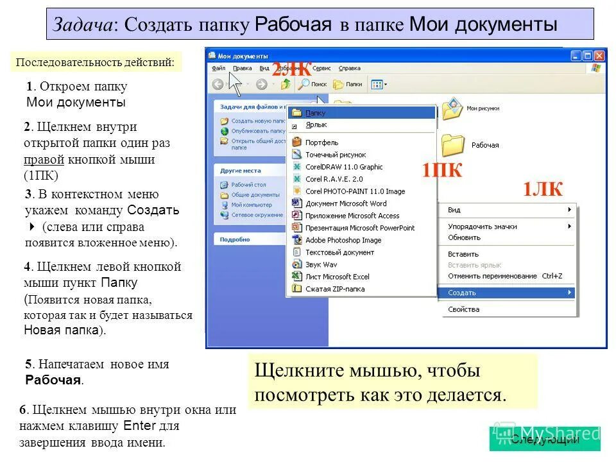Select the Рабочая folder icon
The image size is (616, 462).
coord(452,145)
